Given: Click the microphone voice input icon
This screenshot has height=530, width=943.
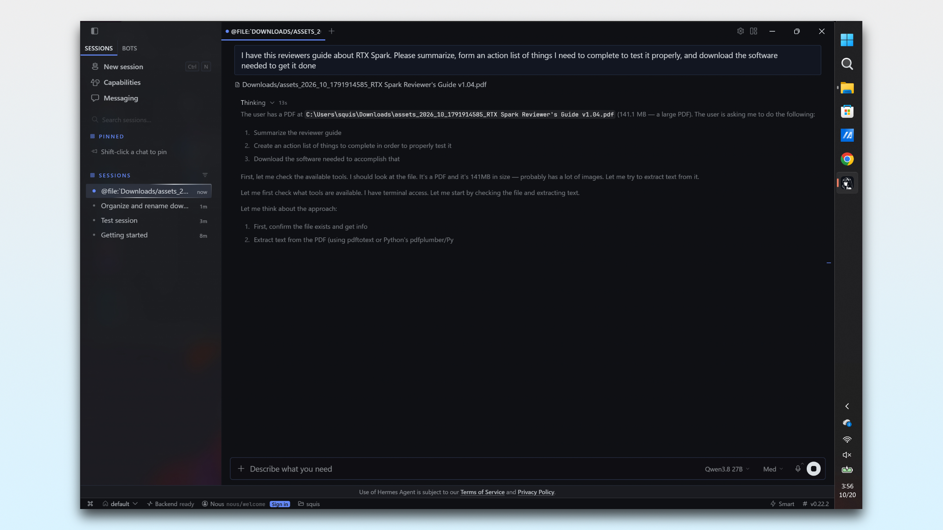Looking at the screenshot, I should [798, 469].
